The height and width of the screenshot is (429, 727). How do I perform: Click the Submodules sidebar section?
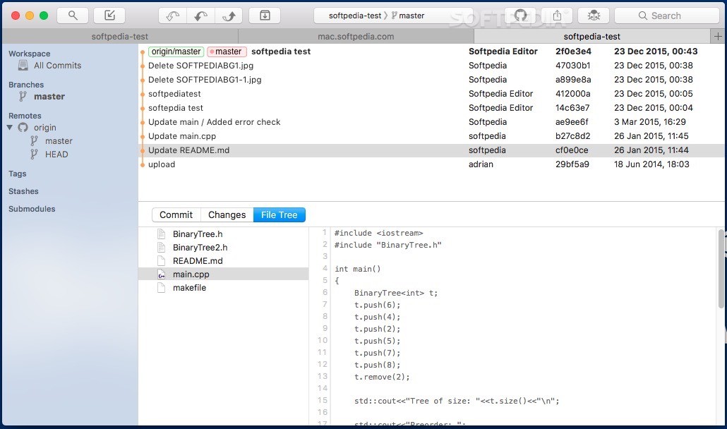point(32,209)
